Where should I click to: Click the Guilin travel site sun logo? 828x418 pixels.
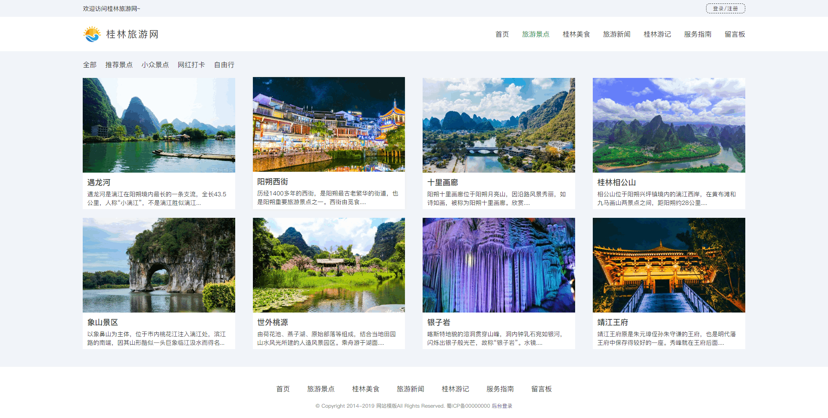pos(92,34)
